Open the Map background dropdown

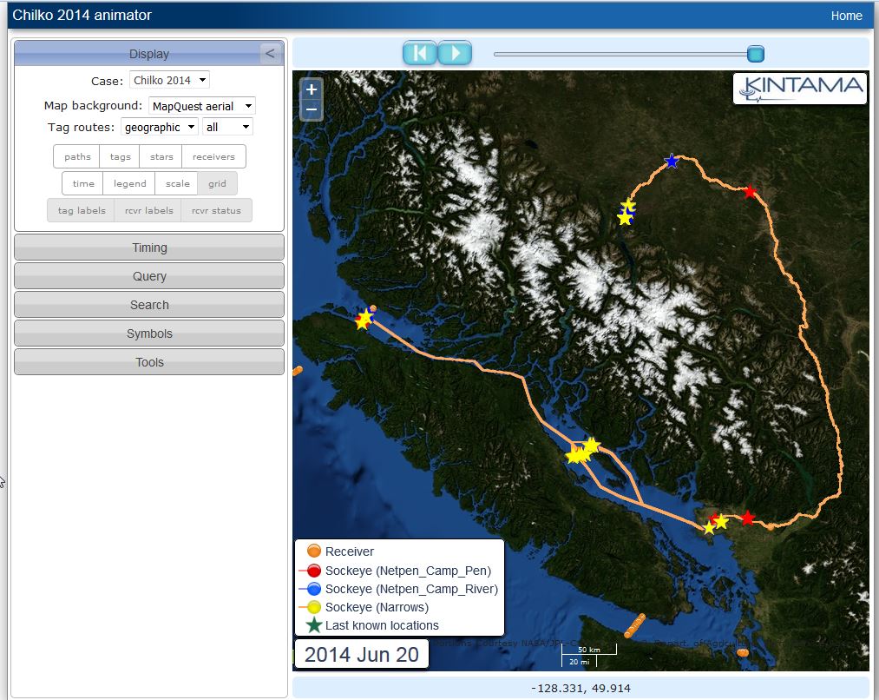click(x=201, y=106)
